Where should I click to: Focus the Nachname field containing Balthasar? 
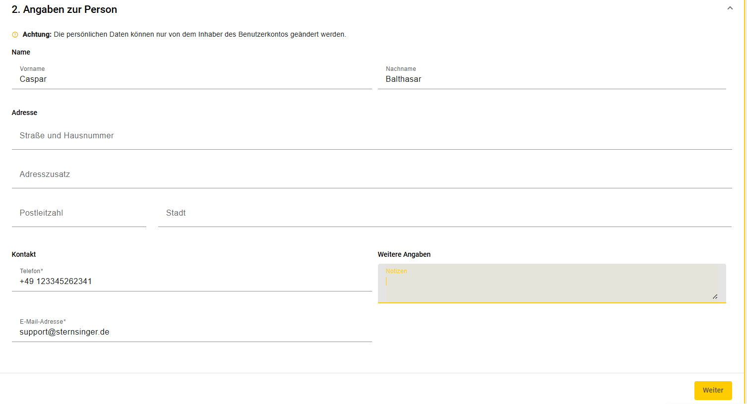coord(552,76)
